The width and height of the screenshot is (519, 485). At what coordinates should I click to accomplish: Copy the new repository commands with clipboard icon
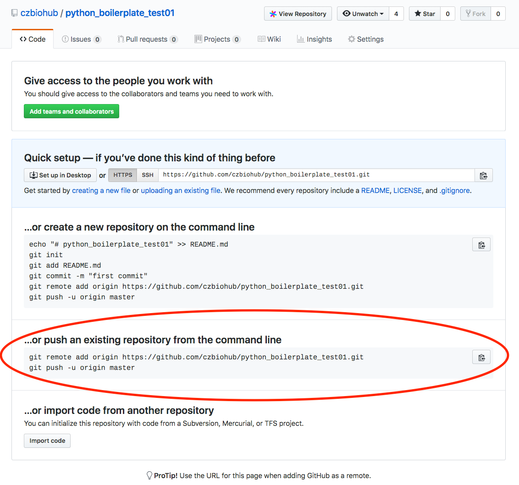481,245
